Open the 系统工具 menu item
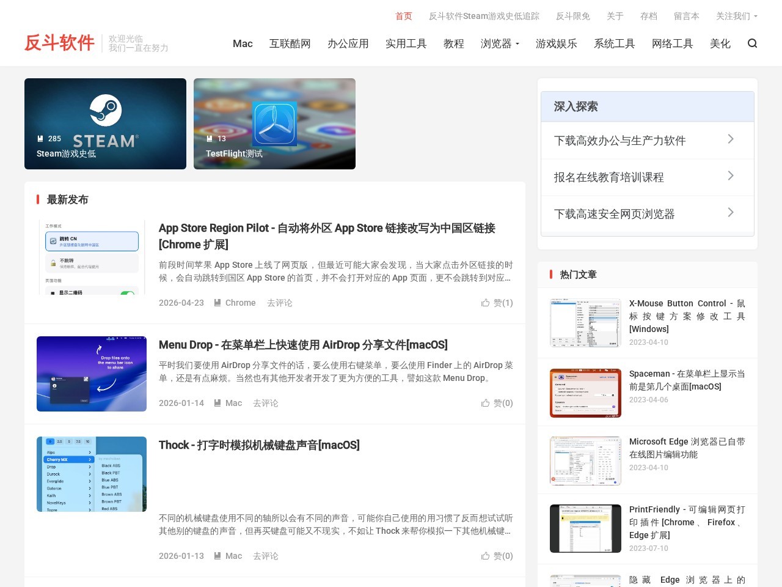The width and height of the screenshot is (782, 587). coord(615,43)
